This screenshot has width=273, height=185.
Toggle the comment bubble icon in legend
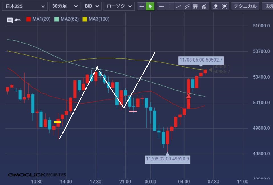pos(10,20)
